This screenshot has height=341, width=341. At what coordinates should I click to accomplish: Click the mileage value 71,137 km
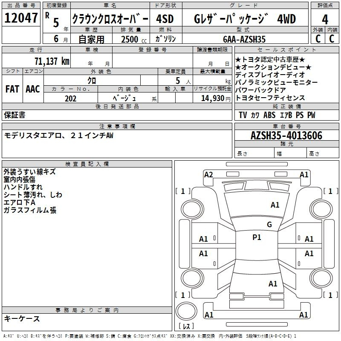(52, 61)
